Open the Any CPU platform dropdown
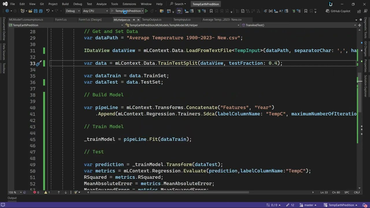The width and height of the screenshot is (370, 208). coord(95,11)
